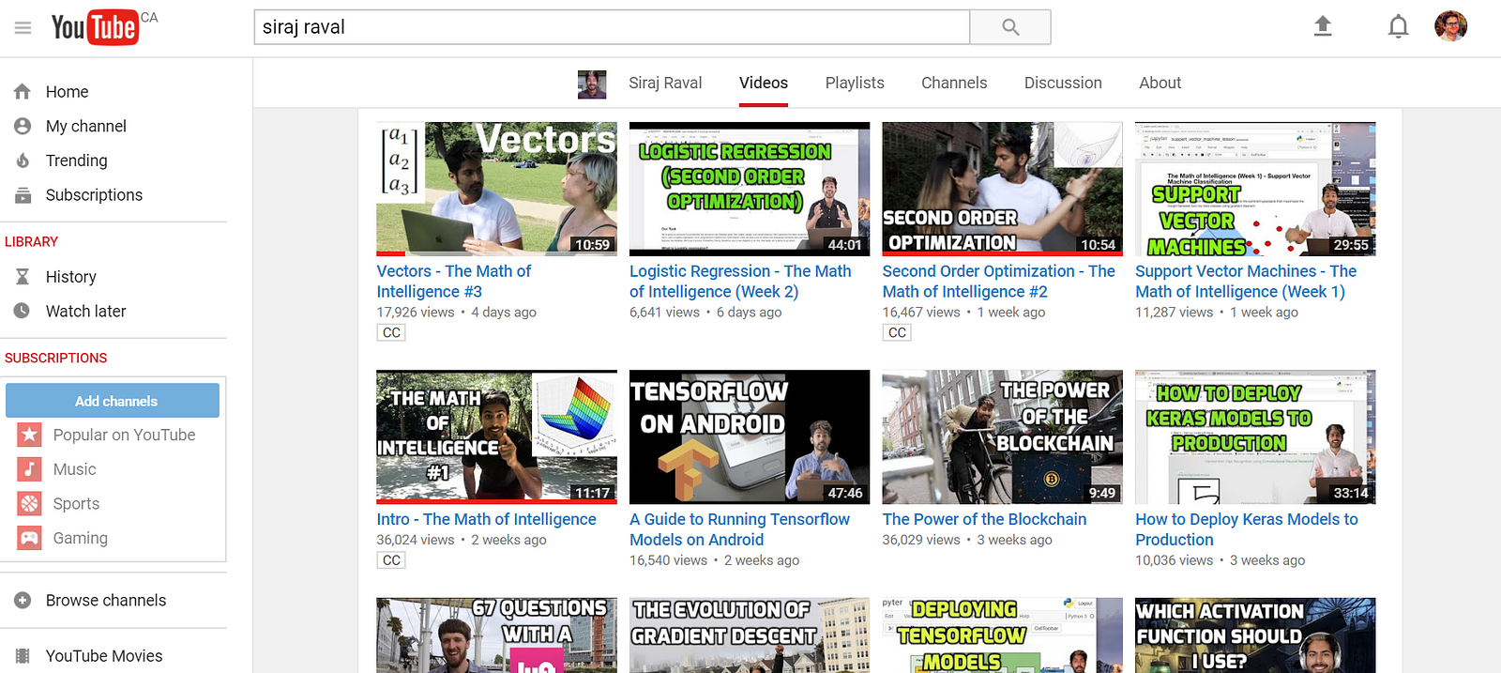Click the search magnifier button
This screenshot has height=673, width=1501.
tap(1010, 27)
